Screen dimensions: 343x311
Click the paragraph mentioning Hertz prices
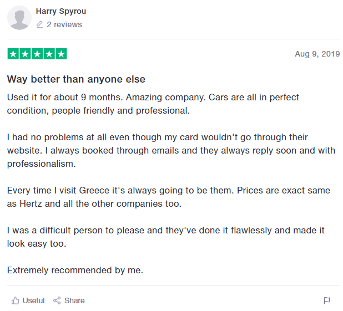tap(168, 197)
